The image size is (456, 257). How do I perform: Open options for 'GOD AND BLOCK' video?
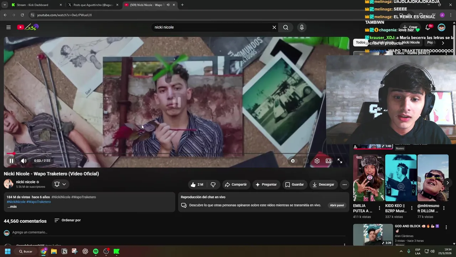click(446, 227)
